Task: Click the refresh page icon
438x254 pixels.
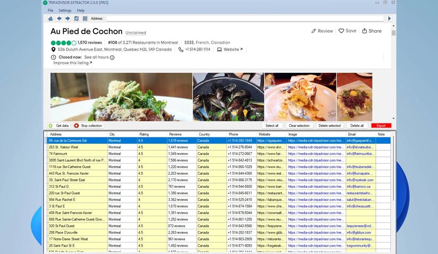Action: (x=76, y=18)
